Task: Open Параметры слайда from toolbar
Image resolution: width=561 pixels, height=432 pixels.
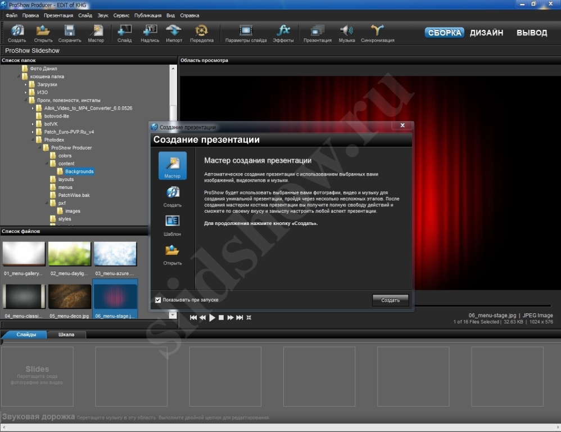Action: [x=246, y=34]
